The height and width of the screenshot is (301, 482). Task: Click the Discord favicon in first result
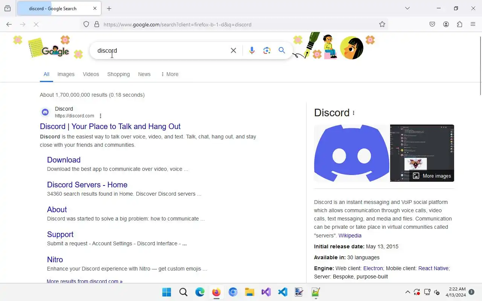point(45,112)
